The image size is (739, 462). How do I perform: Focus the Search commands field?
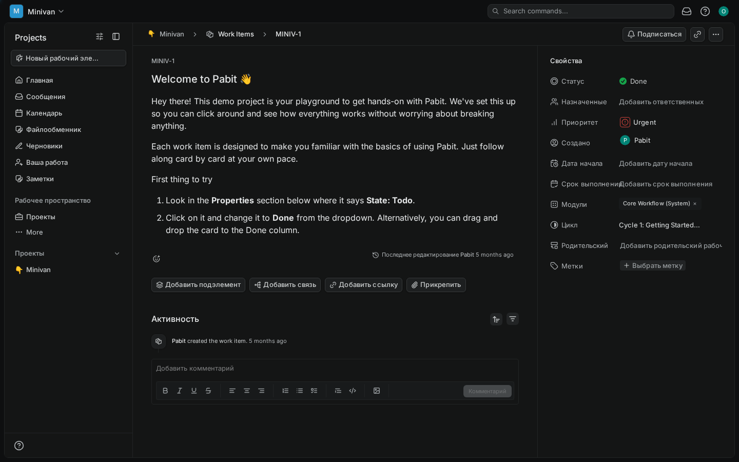pyautogui.click(x=581, y=11)
